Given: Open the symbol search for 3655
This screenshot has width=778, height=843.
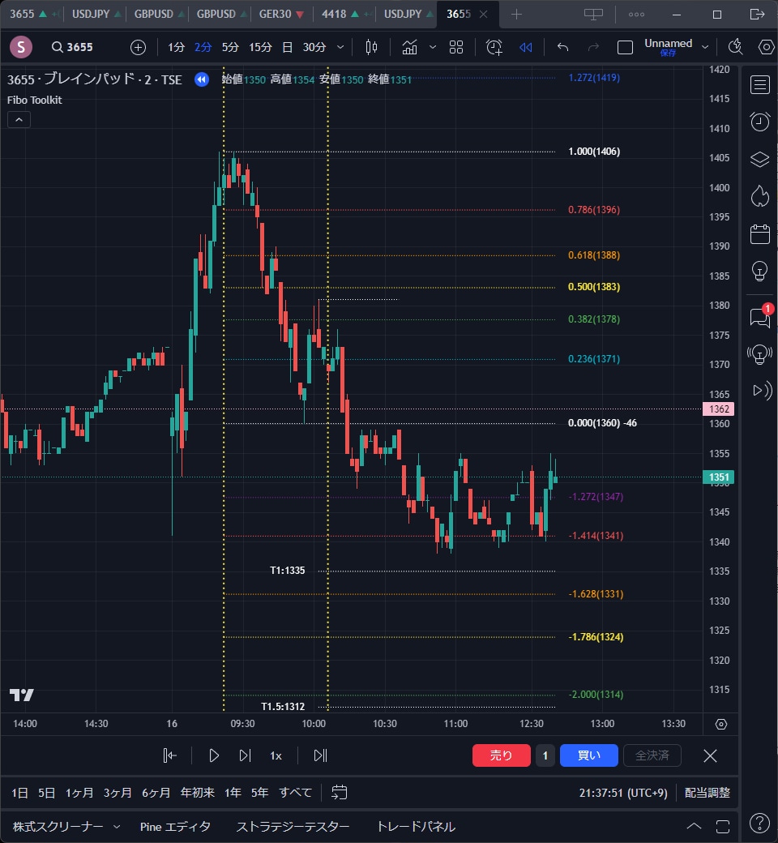Looking at the screenshot, I should 72,47.
